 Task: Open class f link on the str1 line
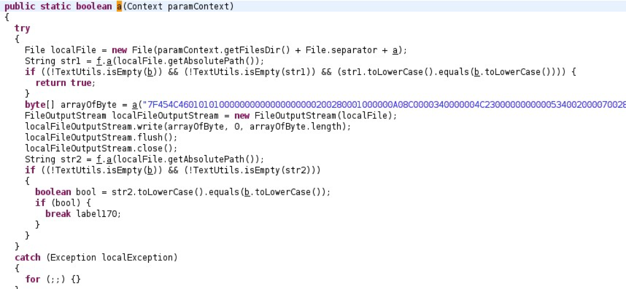[x=99, y=61]
